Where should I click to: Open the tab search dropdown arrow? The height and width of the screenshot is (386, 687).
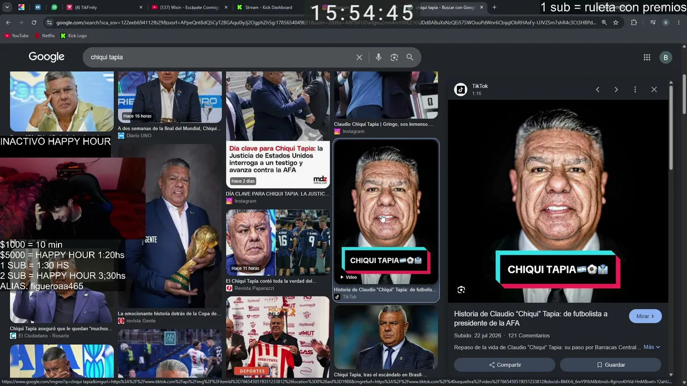click(8, 8)
